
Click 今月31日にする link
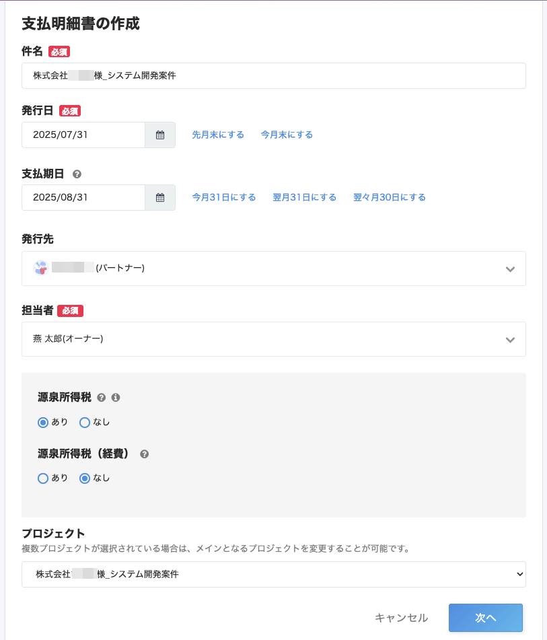pos(223,198)
